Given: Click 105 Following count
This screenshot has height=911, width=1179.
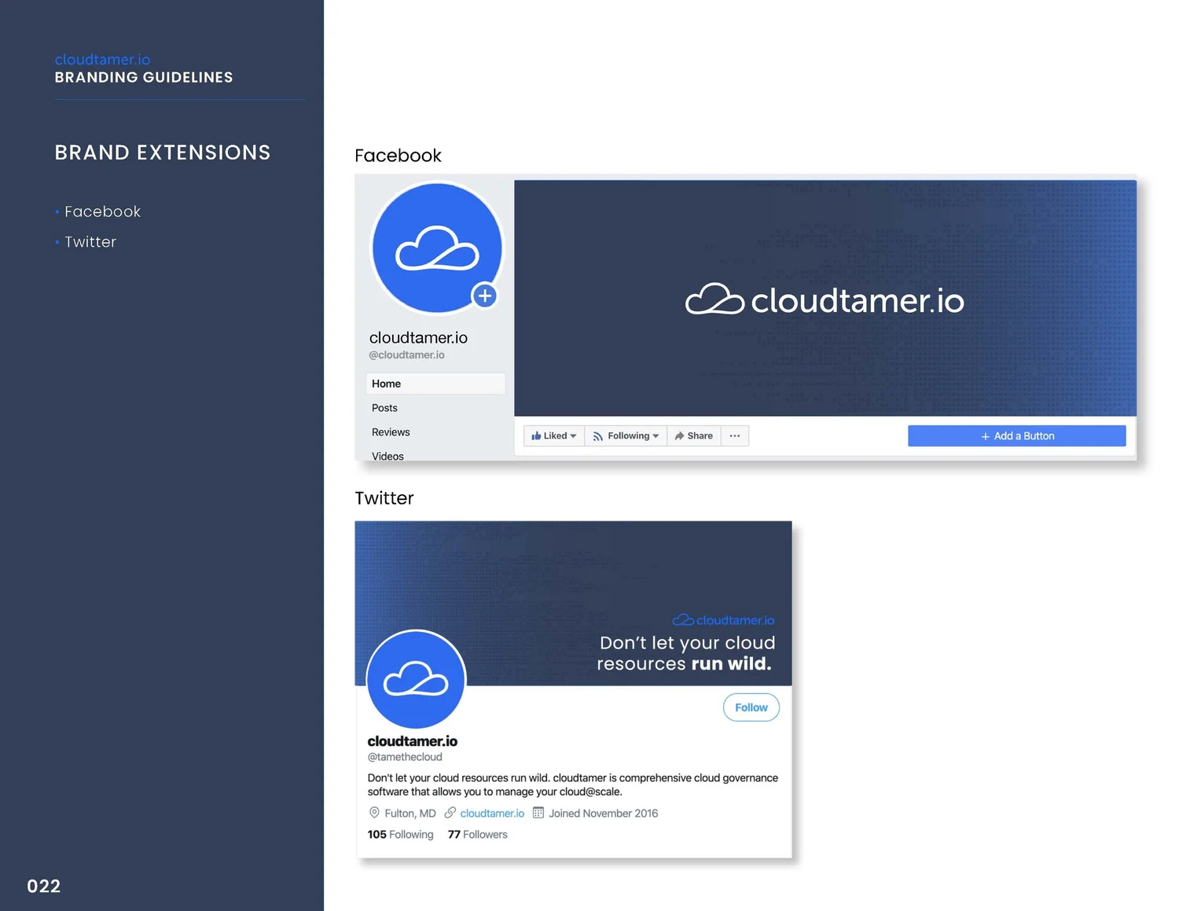Looking at the screenshot, I should (x=400, y=835).
